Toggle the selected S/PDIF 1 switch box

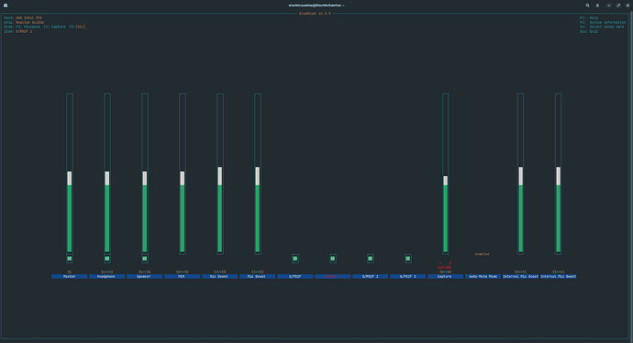click(333, 259)
